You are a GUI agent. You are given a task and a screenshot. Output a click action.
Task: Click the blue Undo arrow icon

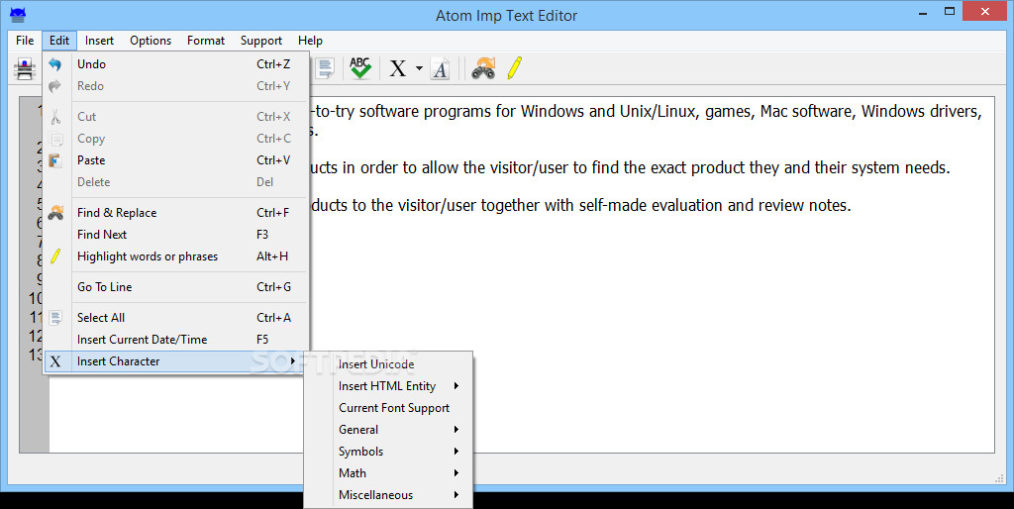pyautogui.click(x=55, y=64)
